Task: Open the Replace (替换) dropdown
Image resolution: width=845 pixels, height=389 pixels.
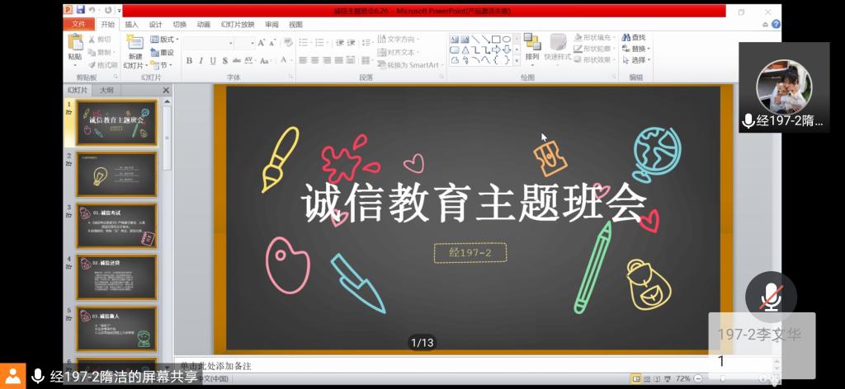Action: (x=638, y=49)
